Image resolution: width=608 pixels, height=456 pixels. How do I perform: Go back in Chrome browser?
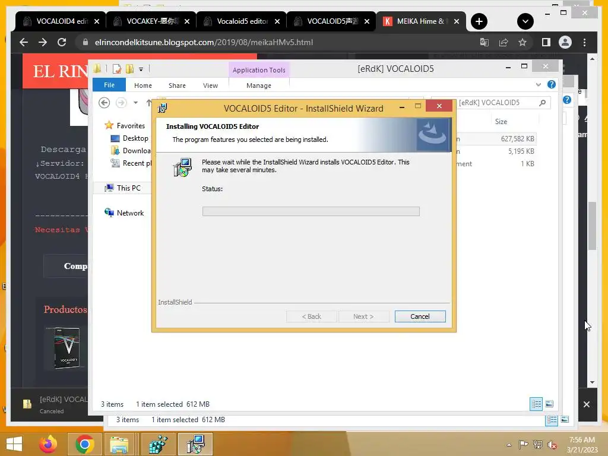point(24,42)
